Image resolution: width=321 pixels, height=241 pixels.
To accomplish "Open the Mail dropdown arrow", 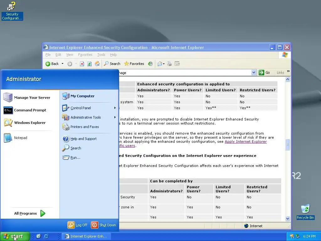I will click(164, 64).
